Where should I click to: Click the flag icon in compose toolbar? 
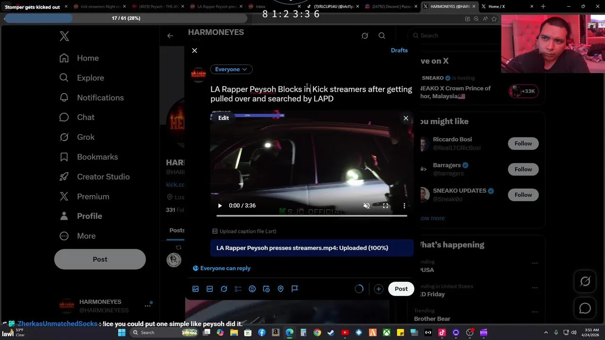pos(295,289)
